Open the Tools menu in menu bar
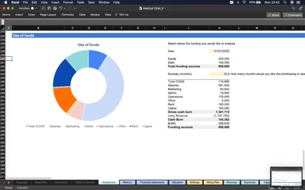Viewport: 305px width, 190px height. [80, 3]
